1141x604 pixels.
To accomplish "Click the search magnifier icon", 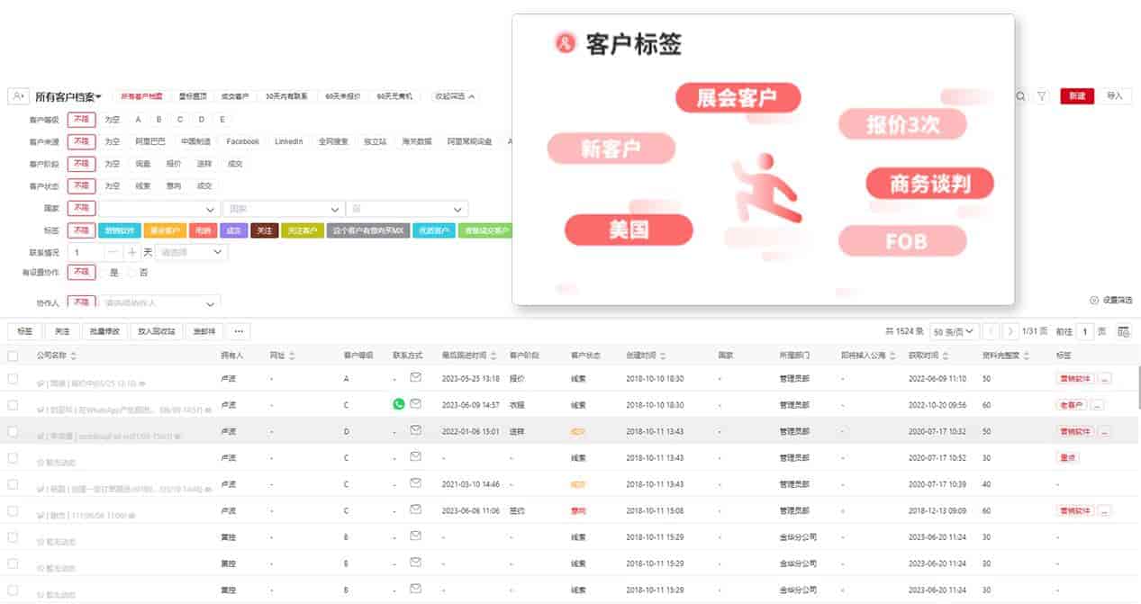I will (1019, 95).
